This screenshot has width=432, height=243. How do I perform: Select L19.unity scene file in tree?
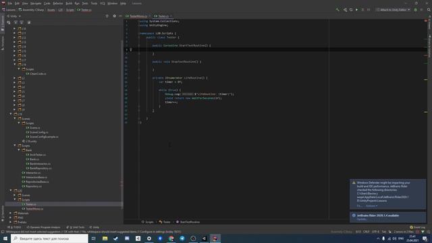coord(29,141)
